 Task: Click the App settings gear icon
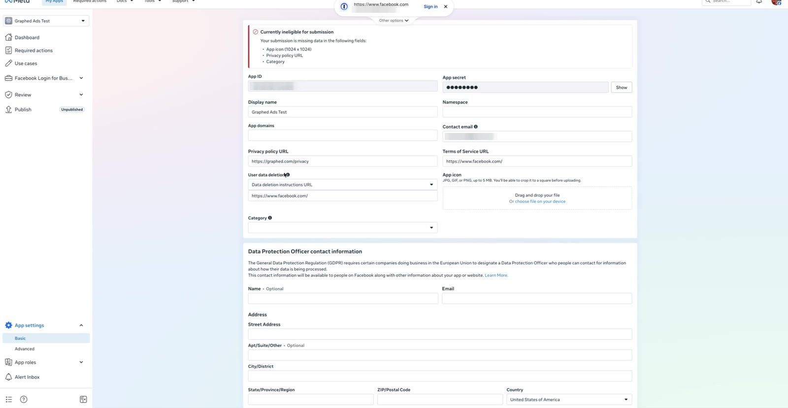click(8, 325)
